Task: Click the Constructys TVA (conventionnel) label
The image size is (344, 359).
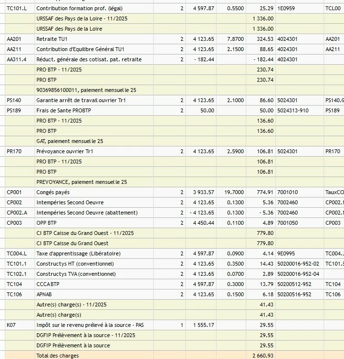Action: pos(76,274)
